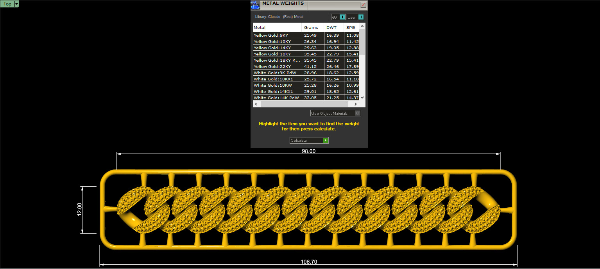Click the table's scroll down arrow
This screenshot has width=600, height=269.
362,98
